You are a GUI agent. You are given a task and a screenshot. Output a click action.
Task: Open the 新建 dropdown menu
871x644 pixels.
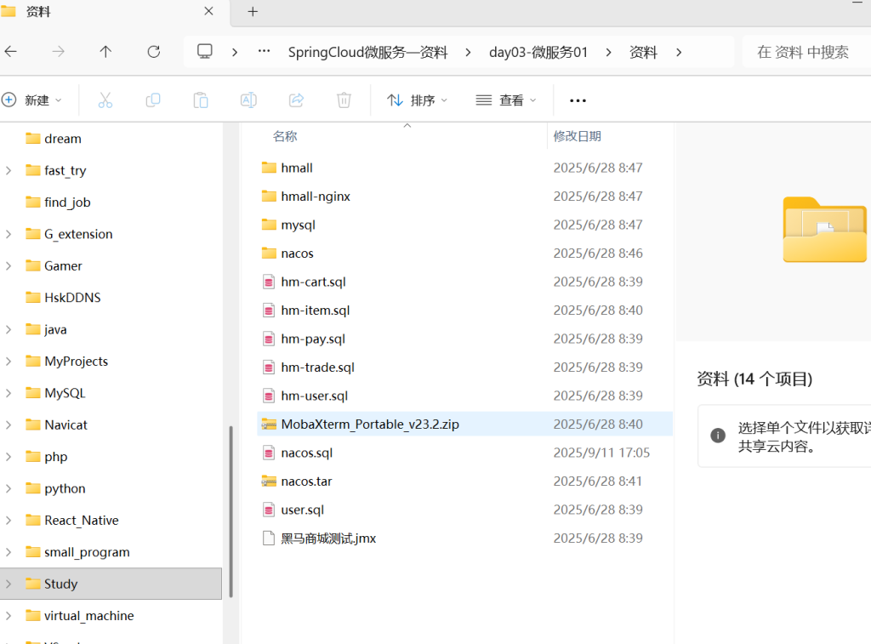32,100
